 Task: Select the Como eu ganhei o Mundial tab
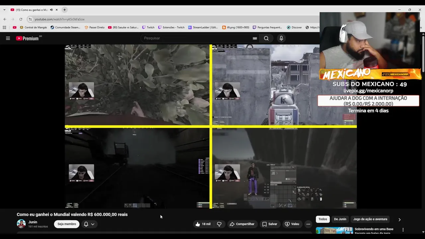[32, 10]
